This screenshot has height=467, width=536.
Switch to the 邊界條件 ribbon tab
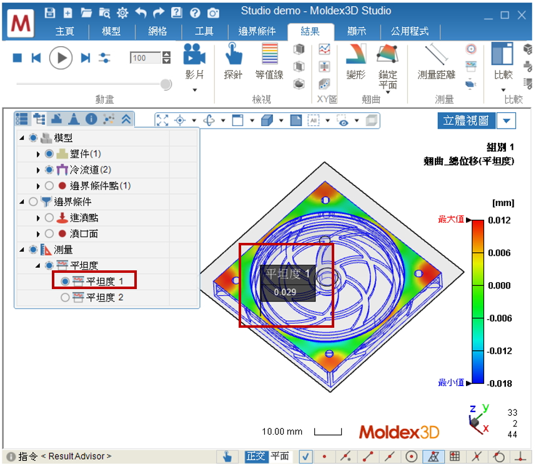click(x=257, y=32)
